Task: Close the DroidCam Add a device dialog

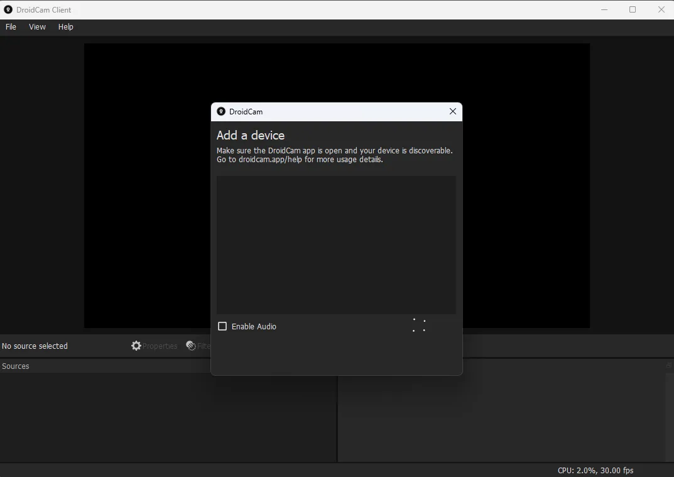Action: tap(453, 111)
